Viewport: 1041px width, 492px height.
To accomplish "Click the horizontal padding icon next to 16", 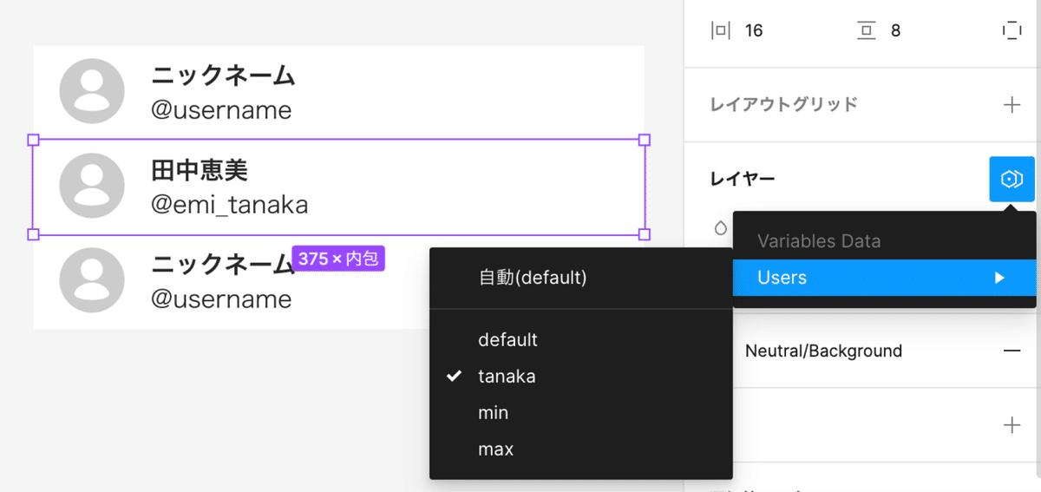I will 721,30.
